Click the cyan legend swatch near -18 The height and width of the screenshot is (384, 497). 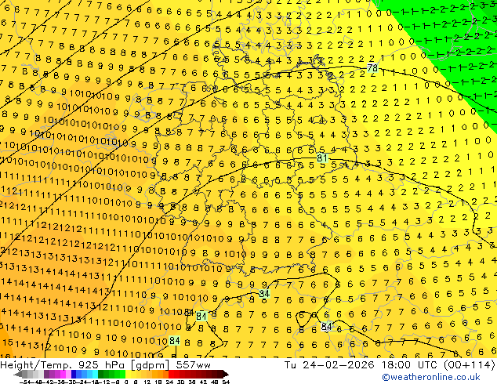click(95, 374)
